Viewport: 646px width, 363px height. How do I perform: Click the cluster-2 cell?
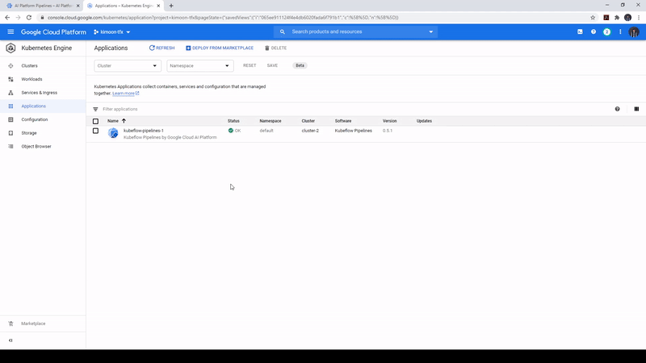310,131
